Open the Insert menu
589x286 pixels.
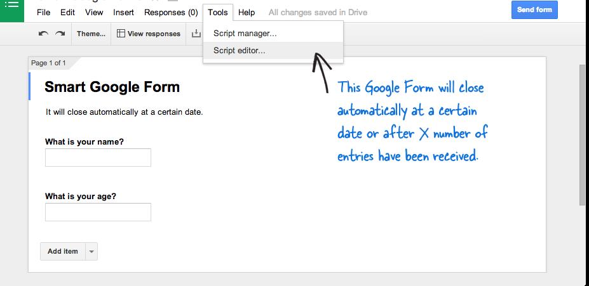tap(124, 13)
